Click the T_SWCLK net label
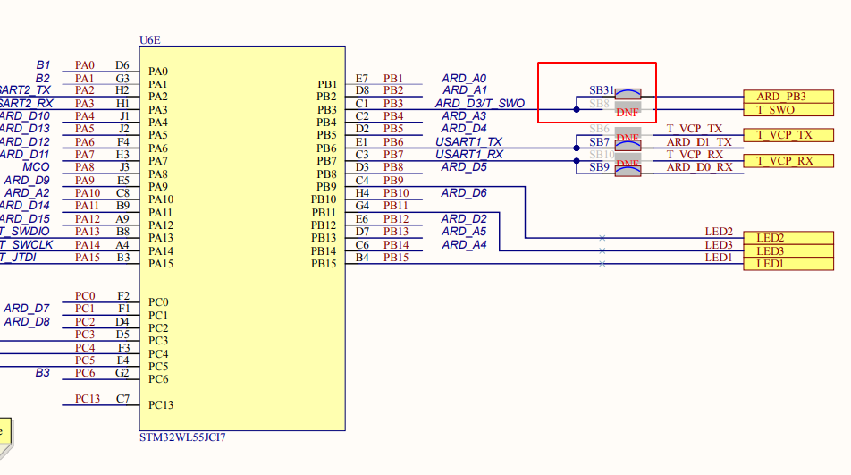Viewport: 851px width, 475px height. point(26,245)
